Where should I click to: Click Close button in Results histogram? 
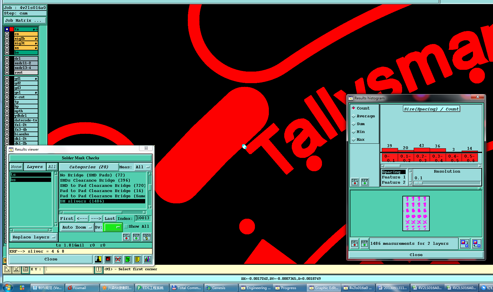point(416,255)
